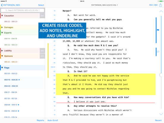The width and height of the screenshot is (164, 123).
Task: Click the search magnifier icon
Action: 6,10
